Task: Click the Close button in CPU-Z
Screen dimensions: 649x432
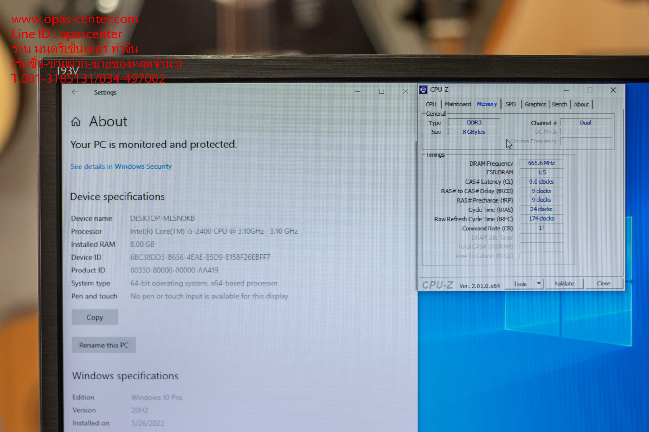Action: point(604,283)
